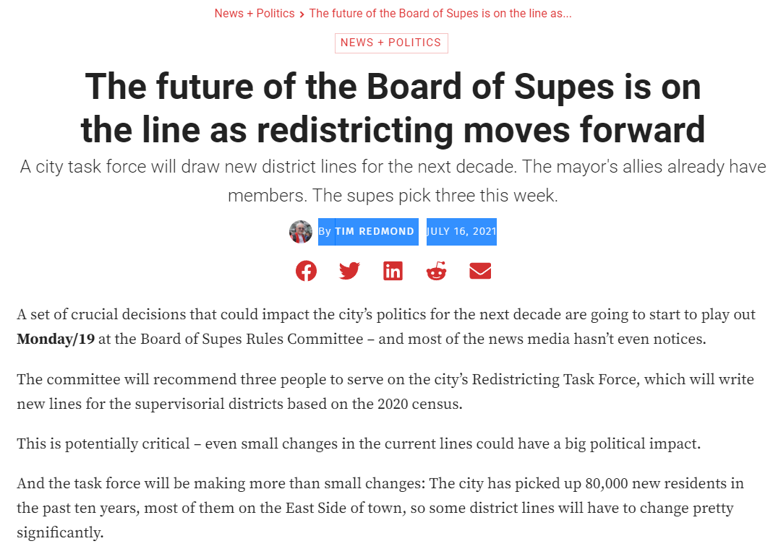This screenshot has height=554, width=773.
Task: Click the LinkedIn share icon
Action: coord(393,271)
